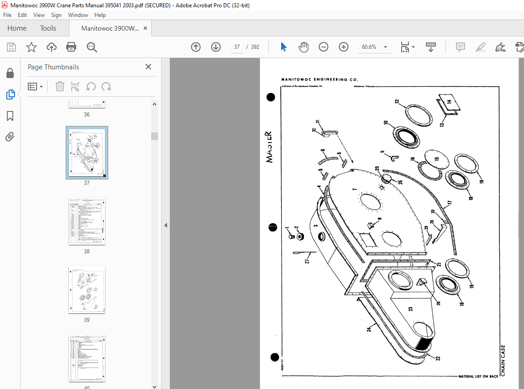Screen dimensions: 524x389
Task: Close the Manitowoc 3900W document tab
Action: tap(145, 28)
